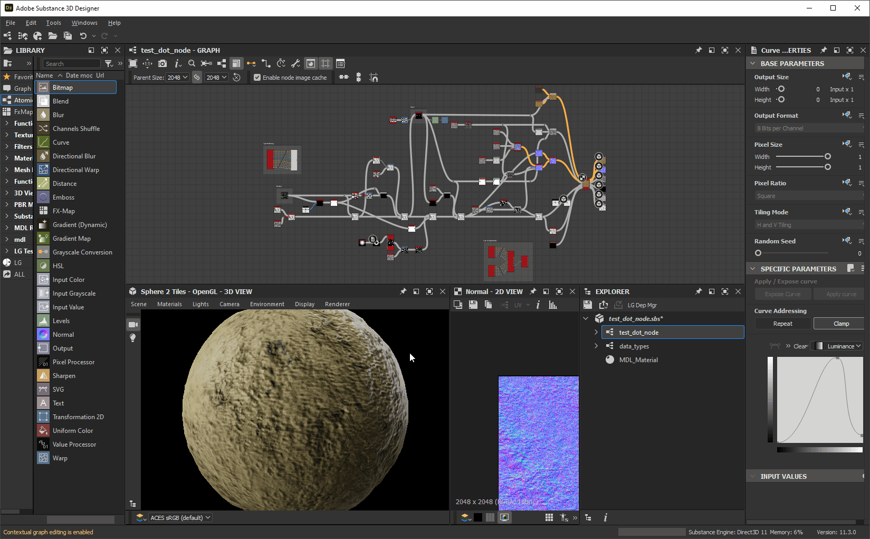Open the Materials menu in 3D view
870x539 pixels.
tap(169, 304)
